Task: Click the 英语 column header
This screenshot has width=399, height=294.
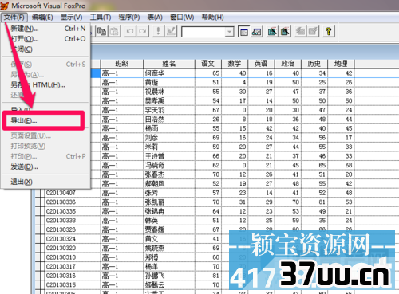Action: tap(261, 64)
